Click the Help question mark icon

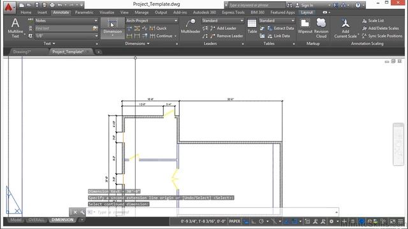[358, 5]
